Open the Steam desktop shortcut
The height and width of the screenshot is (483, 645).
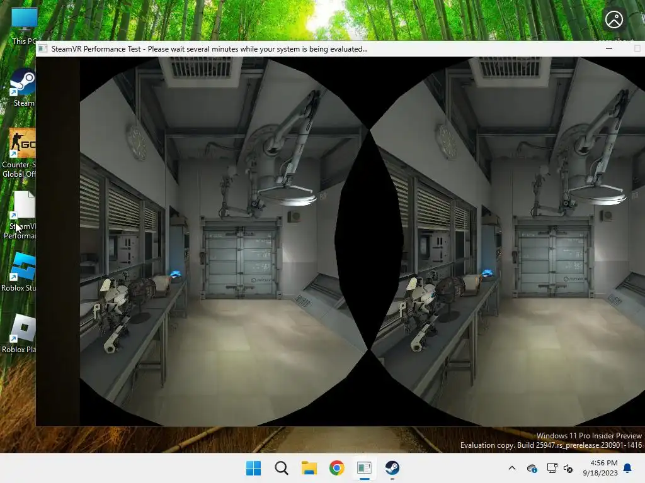(x=23, y=87)
